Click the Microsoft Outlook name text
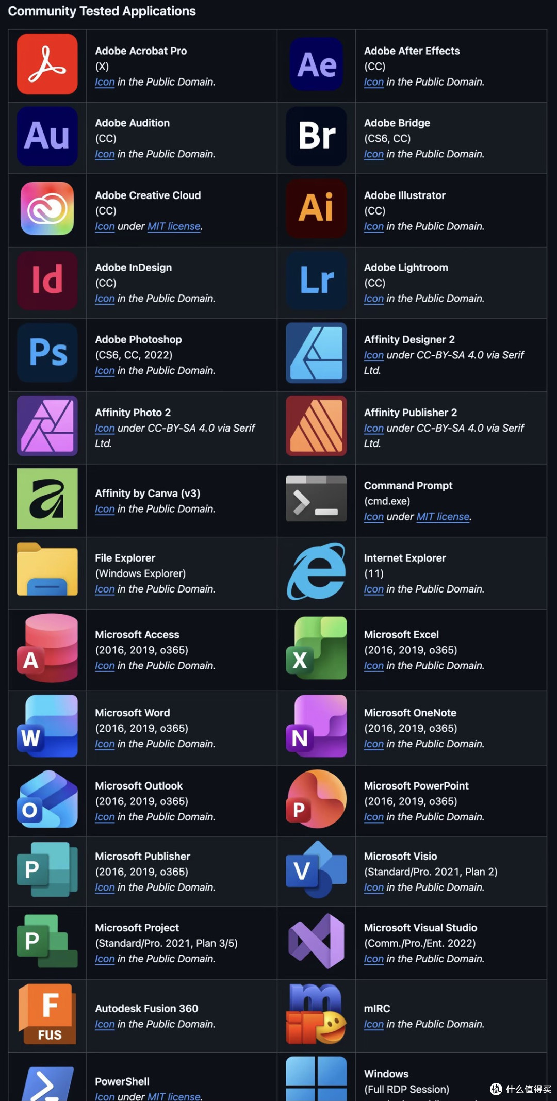Screen dimensions: 557x1101 pyautogui.click(x=139, y=786)
